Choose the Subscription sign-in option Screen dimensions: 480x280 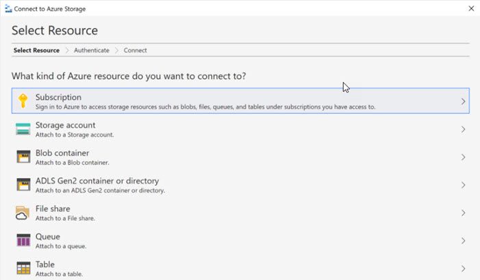pyautogui.click(x=205, y=101)
